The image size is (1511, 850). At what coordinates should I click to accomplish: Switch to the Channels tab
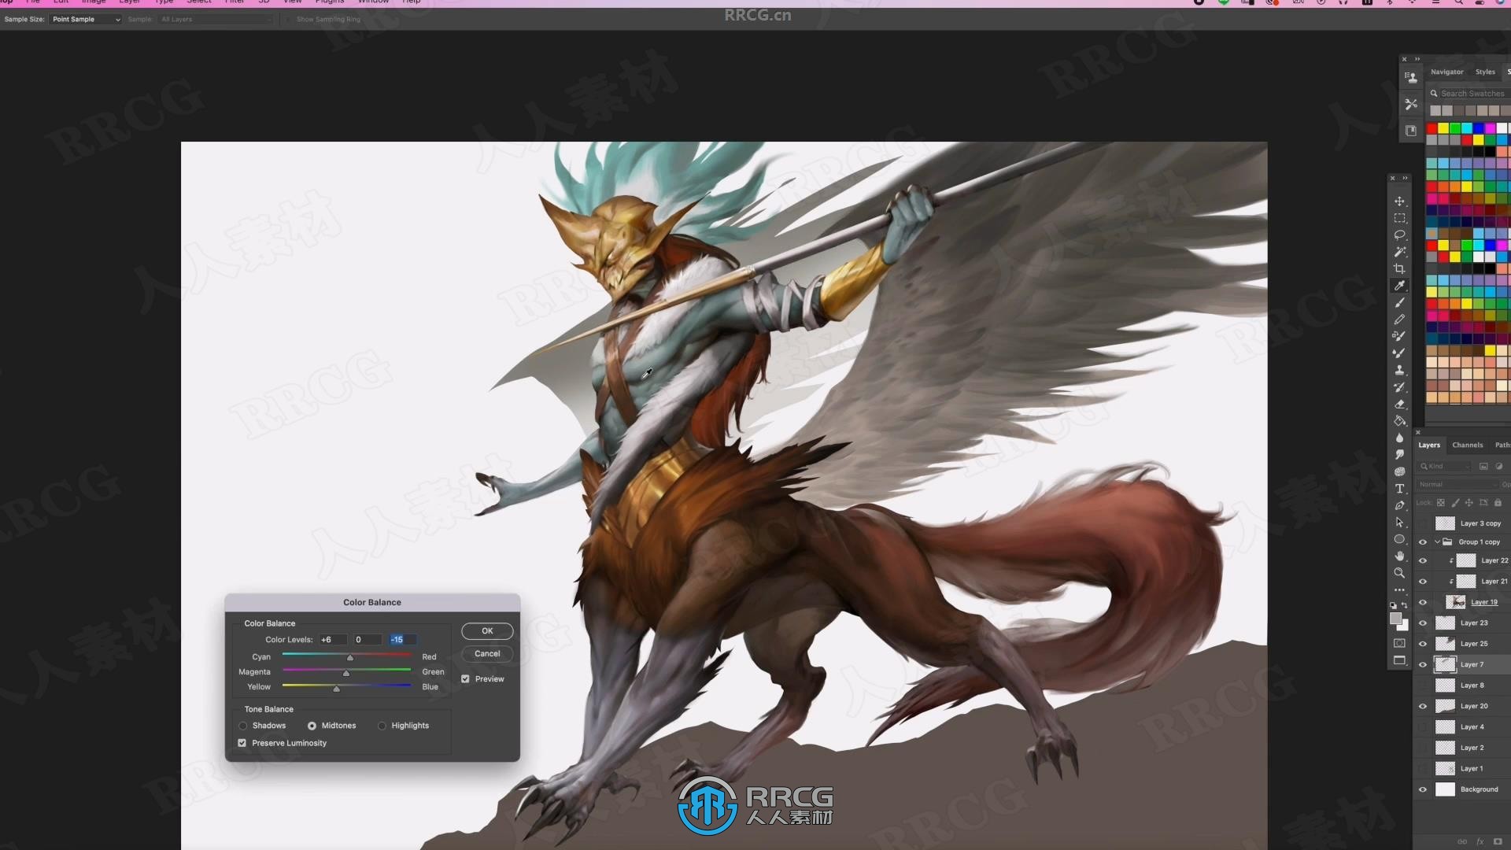pyautogui.click(x=1467, y=445)
